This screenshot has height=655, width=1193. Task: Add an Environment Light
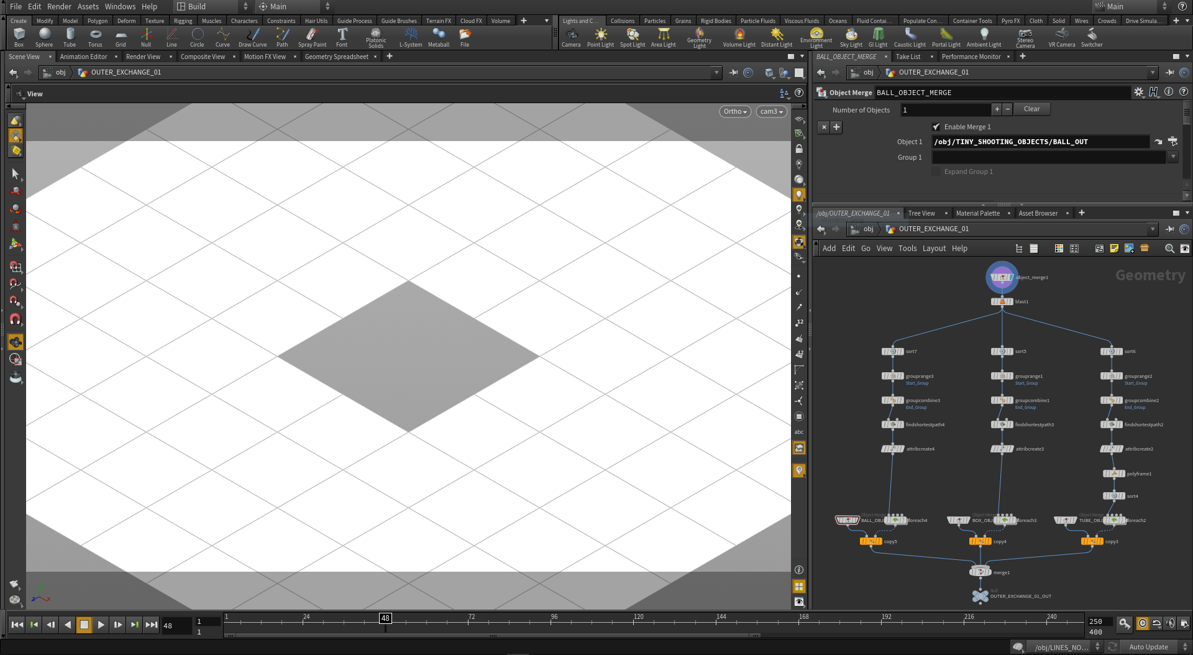pyautogui.click(x=816, y=38)
